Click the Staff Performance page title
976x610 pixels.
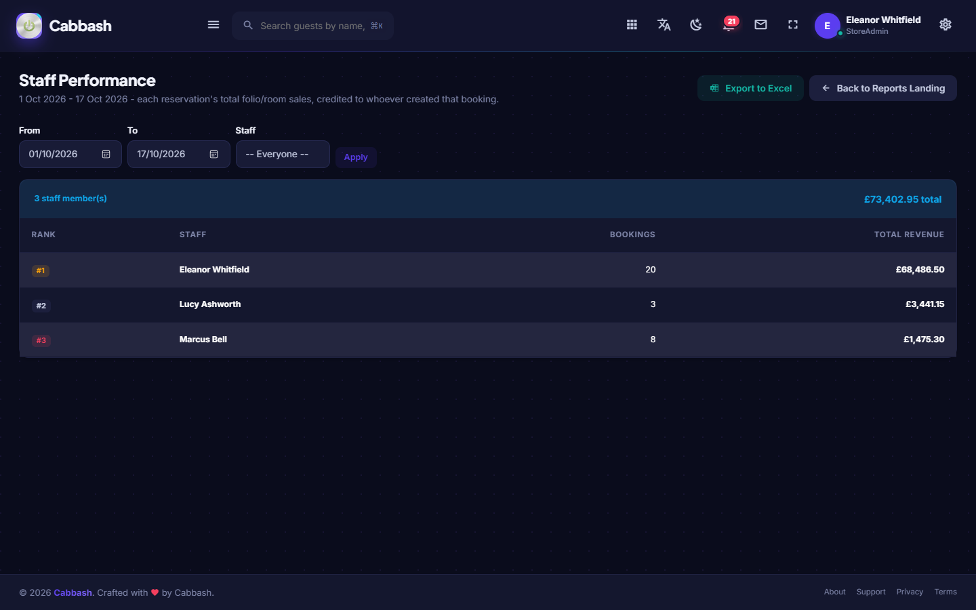pyautogui.click(x=87, y=81)
